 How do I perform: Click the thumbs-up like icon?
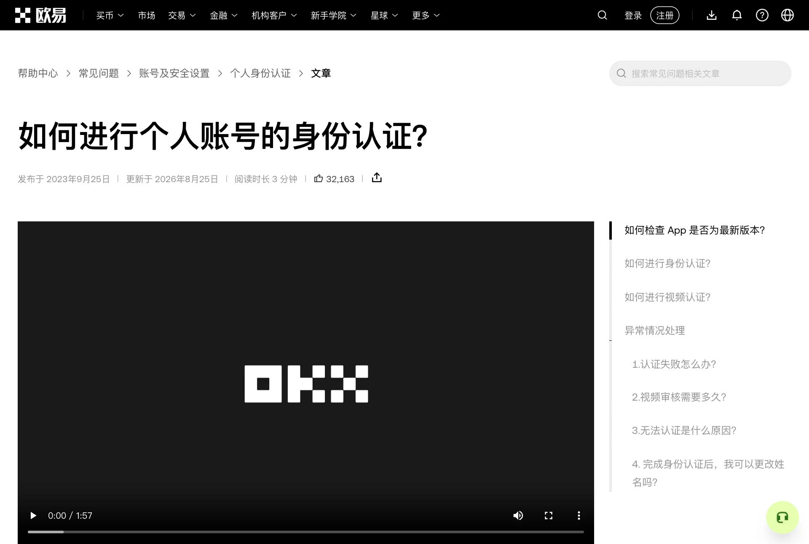(319, 178)
